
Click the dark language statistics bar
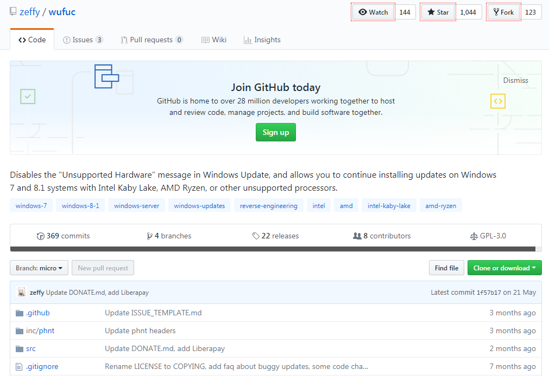(x=273, y=249)
